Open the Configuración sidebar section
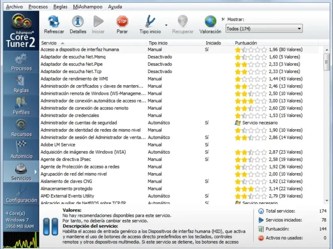Image resolution: width=333 pixels, height=249 pixels. coord(21,194)
